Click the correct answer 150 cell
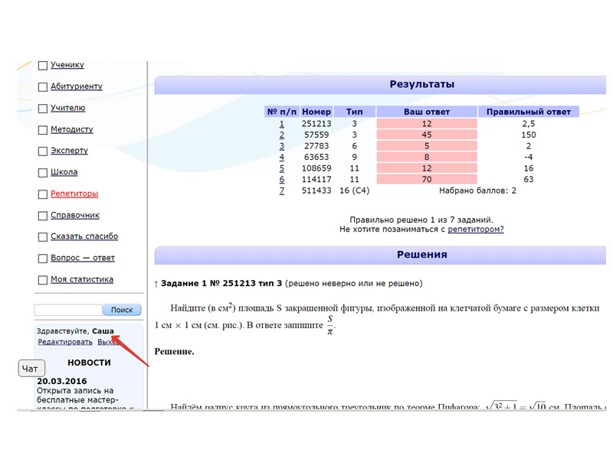 (529, 135)
